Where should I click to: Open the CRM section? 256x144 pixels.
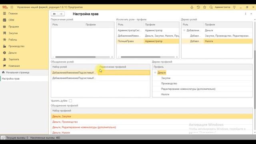[x=11, y=20]
